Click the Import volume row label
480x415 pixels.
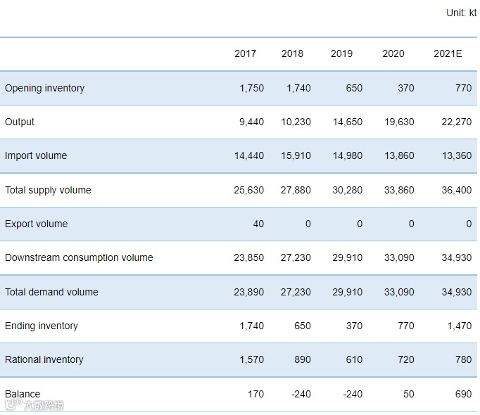pos(36,155)
